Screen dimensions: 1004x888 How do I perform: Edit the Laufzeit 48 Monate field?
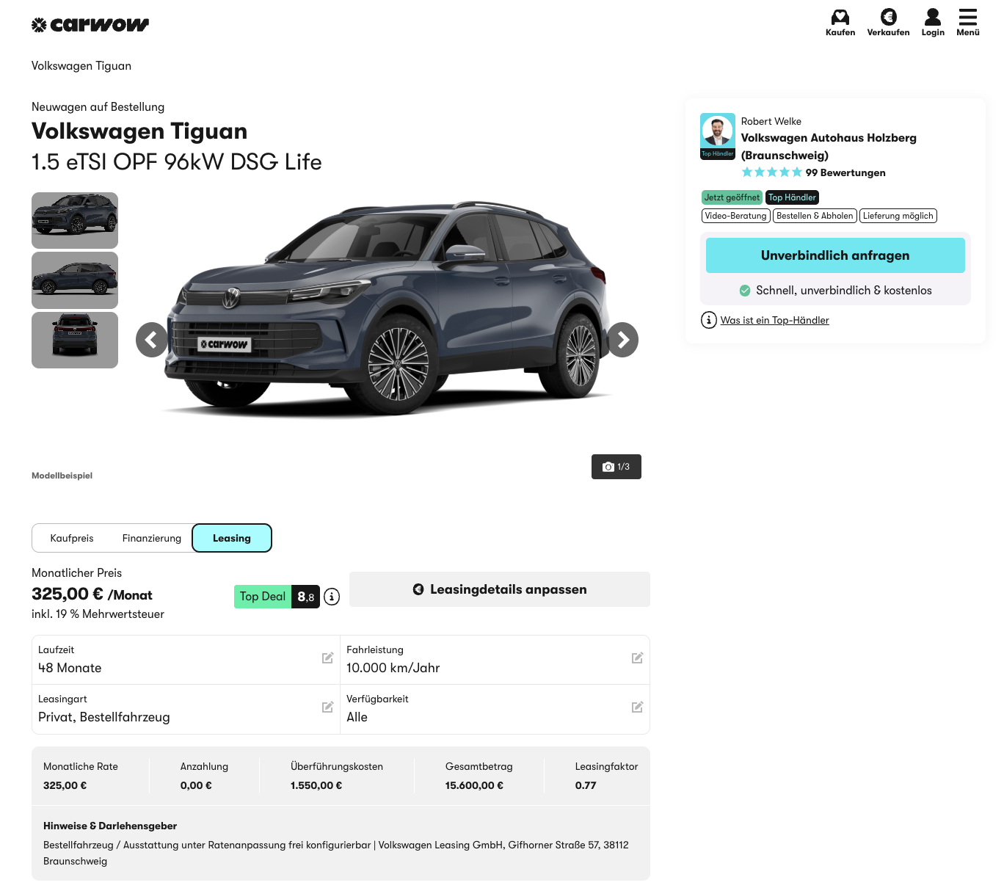327,658
